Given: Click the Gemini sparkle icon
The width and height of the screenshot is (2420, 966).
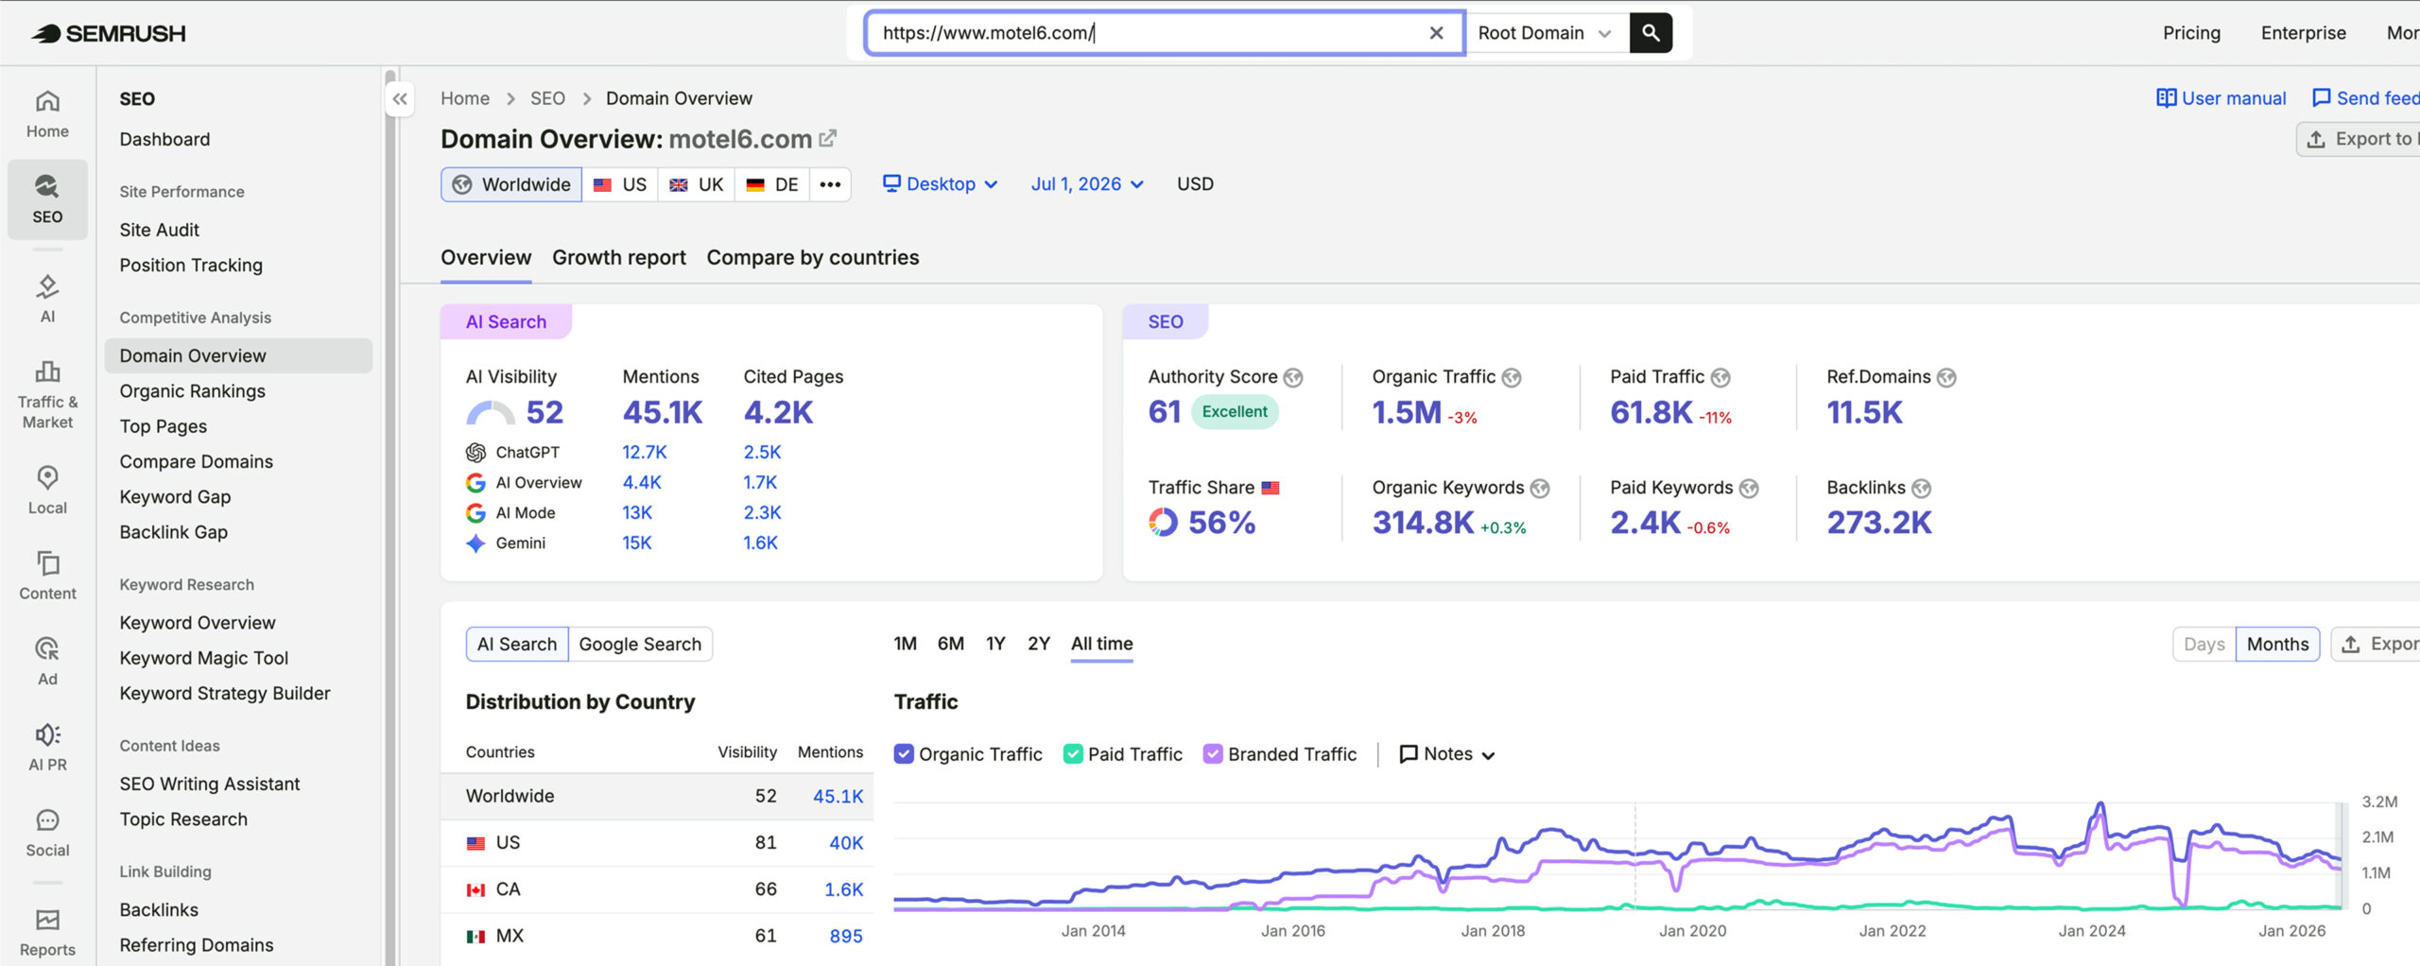Looking at the screenshot, I should tap(475, 543).
